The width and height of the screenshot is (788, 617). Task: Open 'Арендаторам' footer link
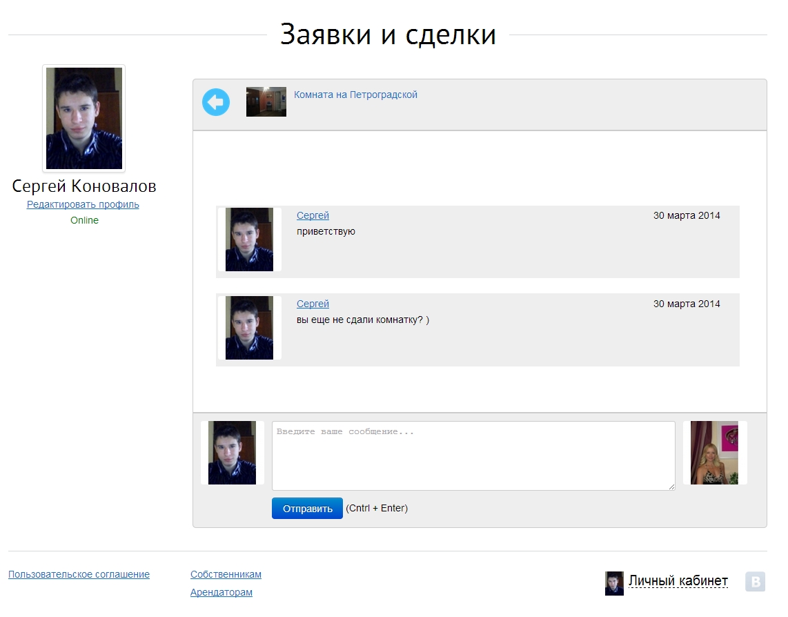click(x=221, y=592)
